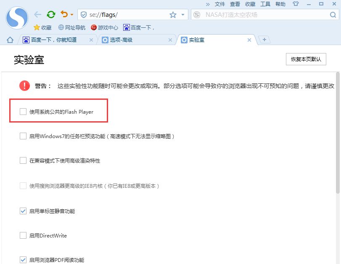Viewport: 341px width, 264px height.
Task: Expand the overflow chevron before the menu bar
Action: pyautogui.click(x=209, y=4)
